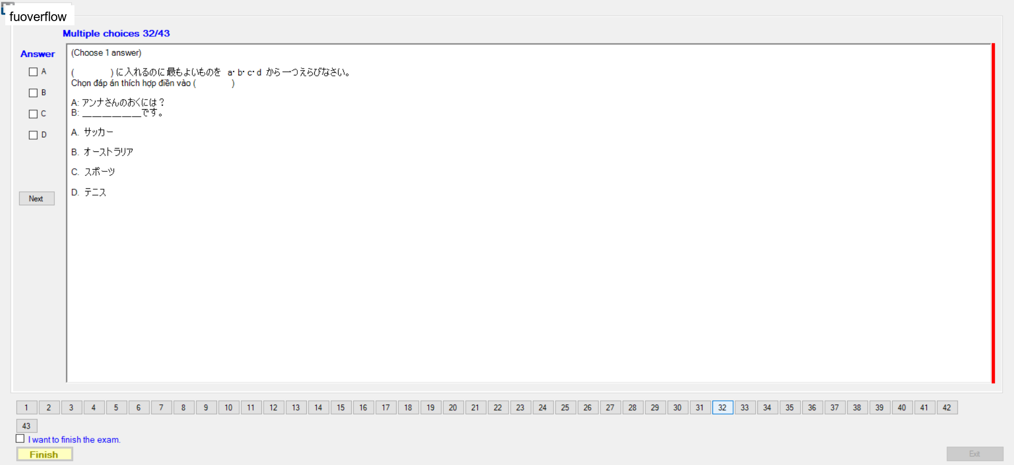This screenshot has width=1014, height=465.
Task: Go to question 23
Action: point(520,408)
